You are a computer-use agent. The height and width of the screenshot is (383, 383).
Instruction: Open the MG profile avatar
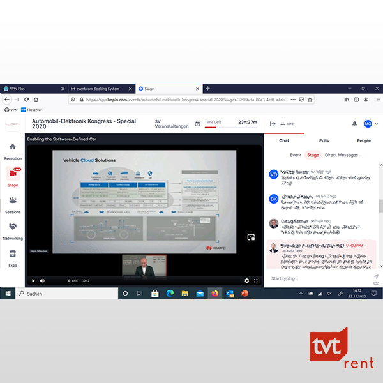[x=368, y=124]
